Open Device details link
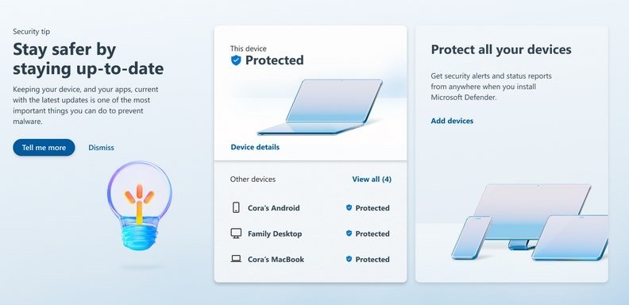Image resolution: width=629 pixels, height=305 pixels. [x=255, y=147]
